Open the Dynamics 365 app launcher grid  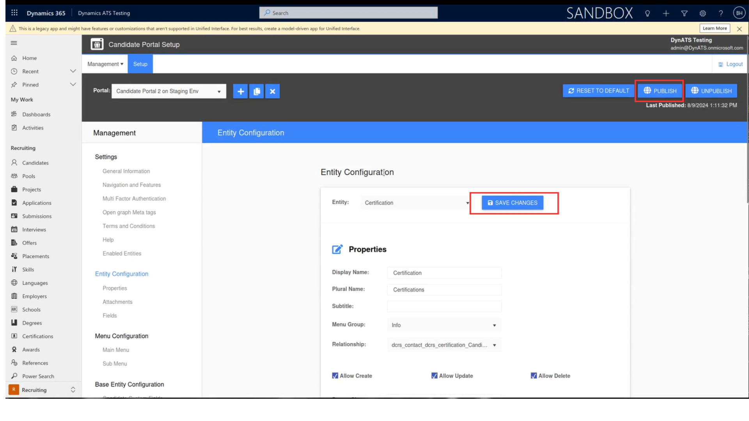(14, 13)
